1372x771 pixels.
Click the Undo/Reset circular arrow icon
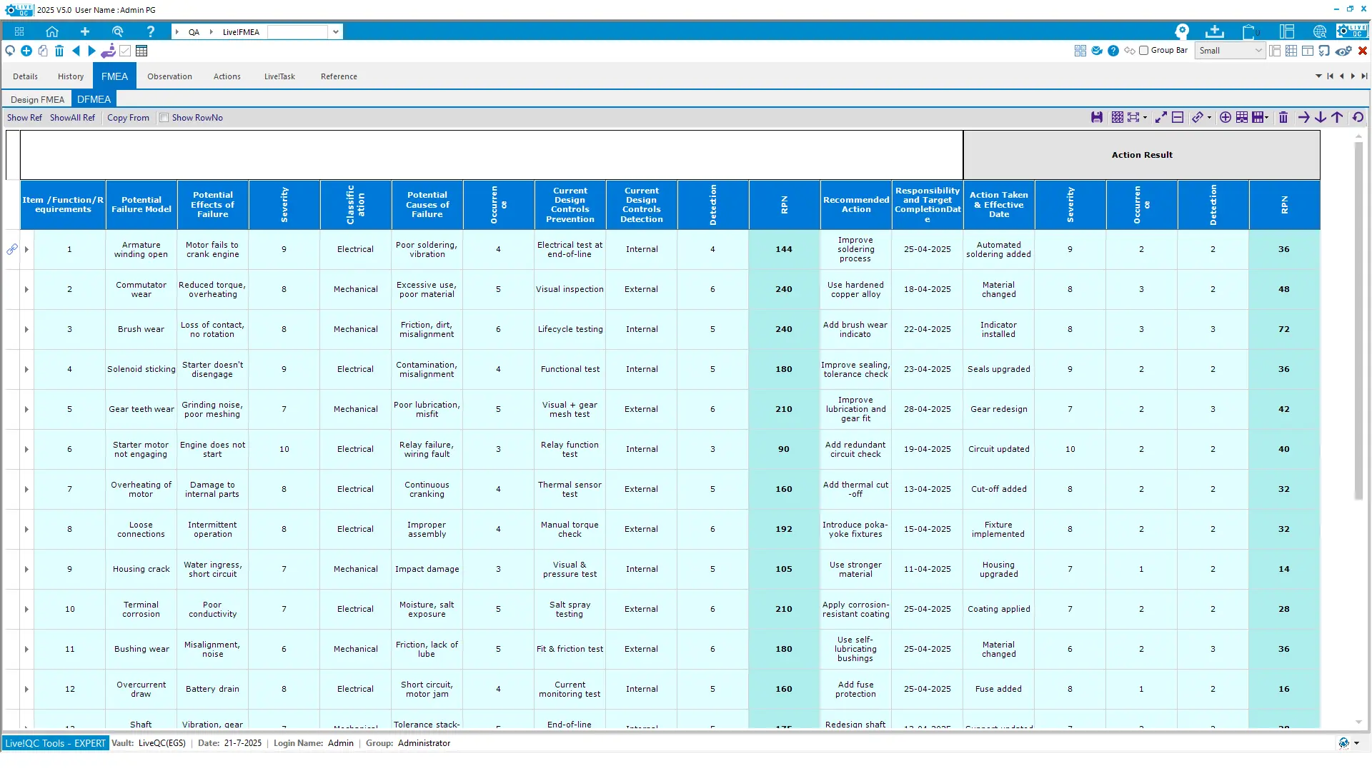(x=1357, y=116)
